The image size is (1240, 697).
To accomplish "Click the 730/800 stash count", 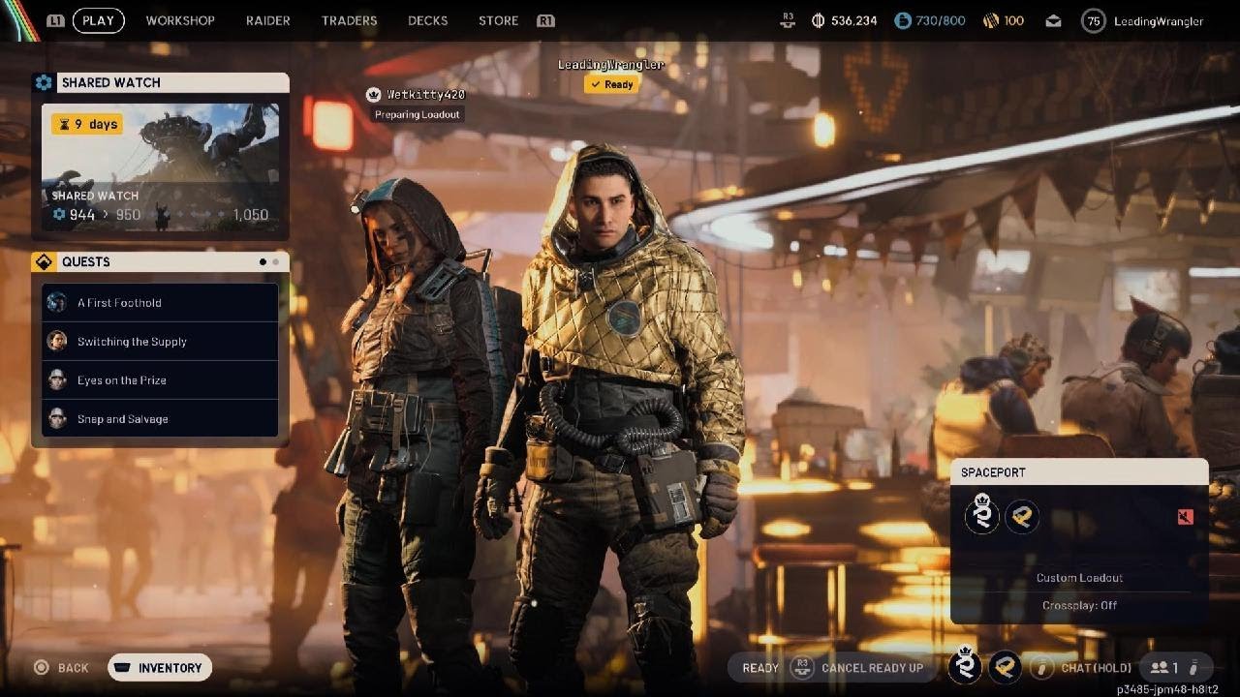I will (x=941, y=20).
